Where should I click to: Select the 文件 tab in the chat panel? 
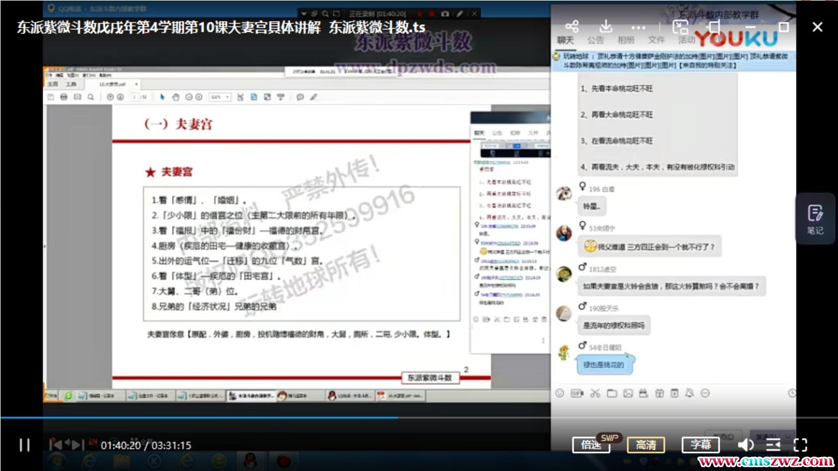click(x=656, y=40)
